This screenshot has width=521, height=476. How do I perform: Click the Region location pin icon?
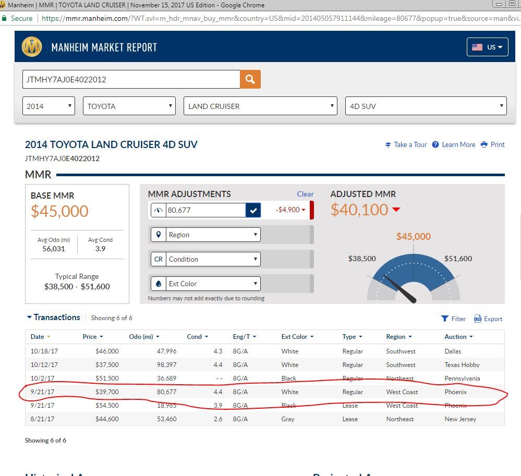click(x=159, y=235)
